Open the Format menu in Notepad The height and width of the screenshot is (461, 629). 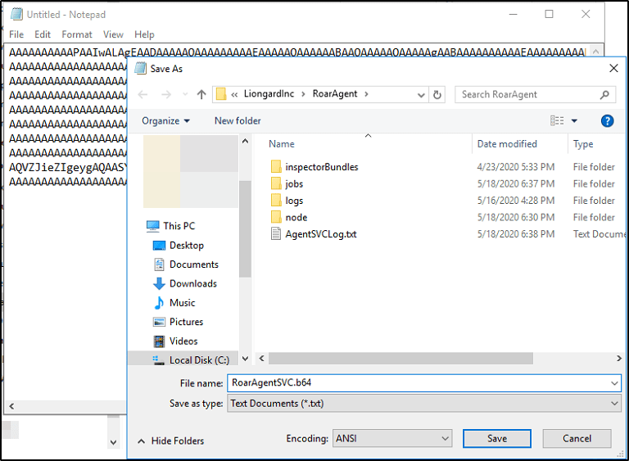coord(77,34)
